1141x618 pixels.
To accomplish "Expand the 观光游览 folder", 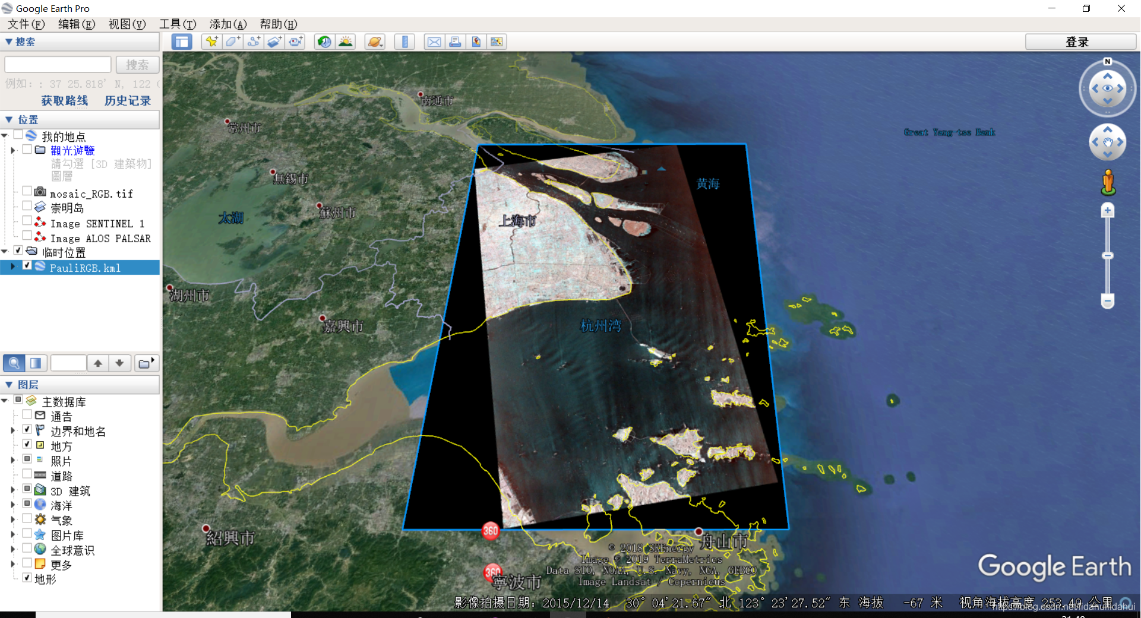I will coord(13,150).
